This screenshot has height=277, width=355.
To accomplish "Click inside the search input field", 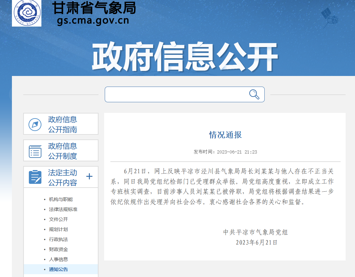I will point(176,94).
